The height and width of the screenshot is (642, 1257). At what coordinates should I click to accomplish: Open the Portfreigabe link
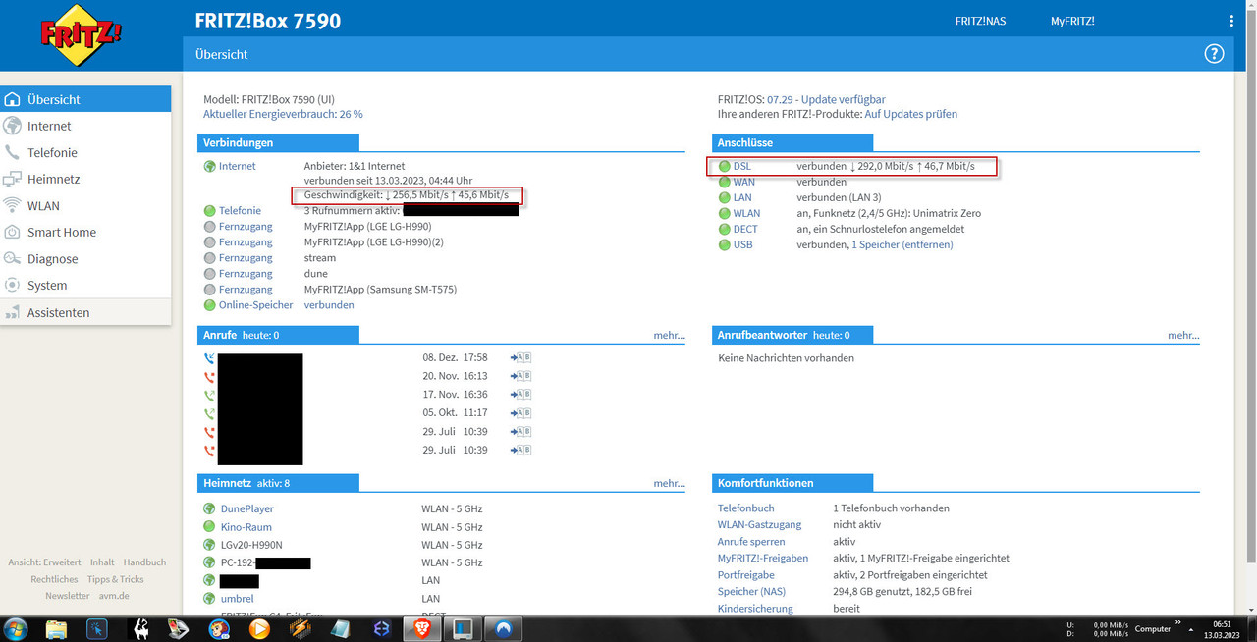tap(746, 574)
